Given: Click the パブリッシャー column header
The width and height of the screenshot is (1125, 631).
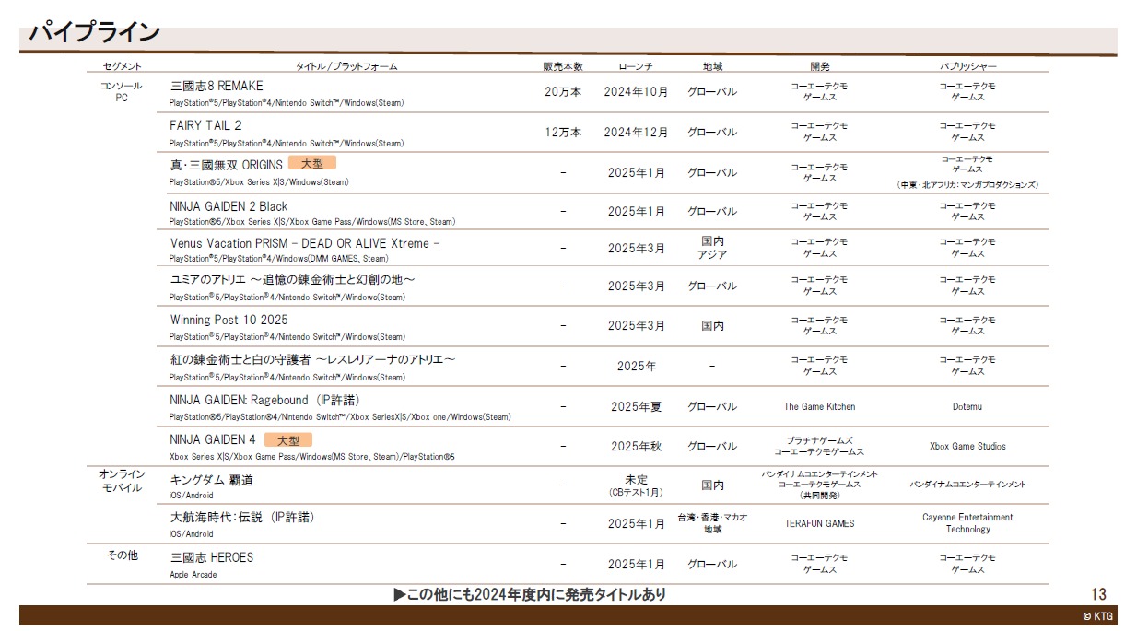Looking at the screenshot, I should click(x=967, y=66).
